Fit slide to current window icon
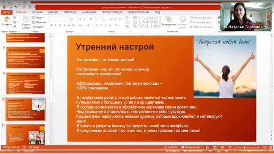The width and height of the screenshot is (274, 154). coord(271,147)
